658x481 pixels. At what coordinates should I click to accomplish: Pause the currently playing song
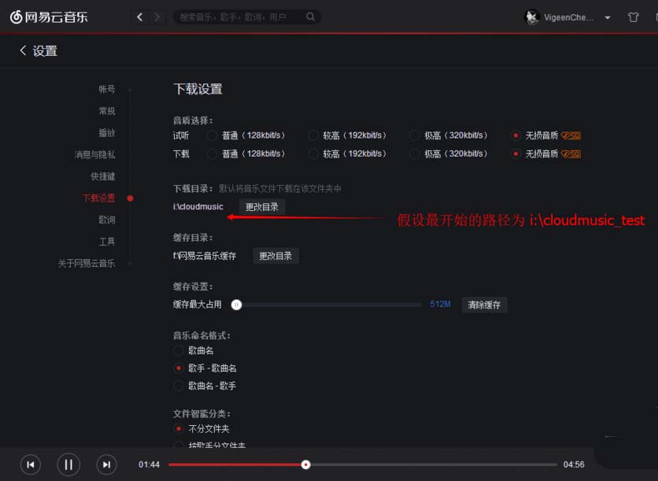tap(68, 464)
